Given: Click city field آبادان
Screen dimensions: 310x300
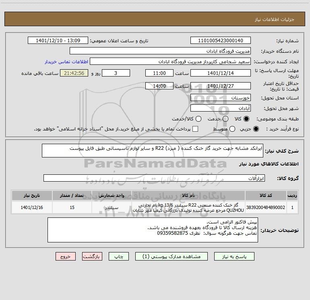Looking at the screenshot, I should [x=221, y=108].
